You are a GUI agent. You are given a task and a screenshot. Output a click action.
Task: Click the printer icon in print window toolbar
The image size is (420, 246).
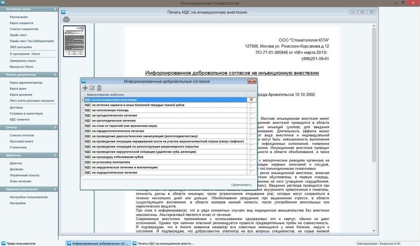pos(66,19)
